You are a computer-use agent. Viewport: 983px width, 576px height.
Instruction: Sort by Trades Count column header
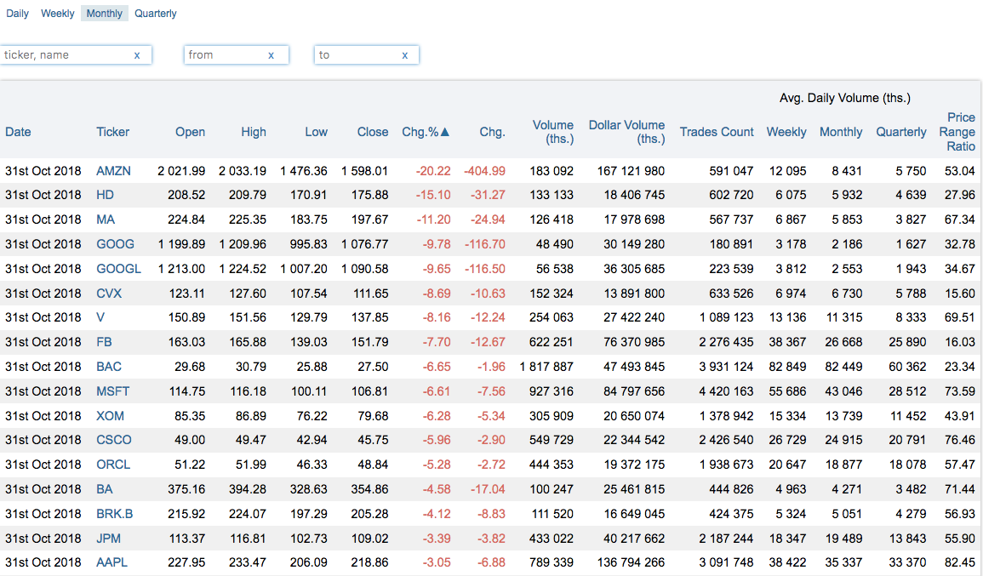tap(717, 132)
